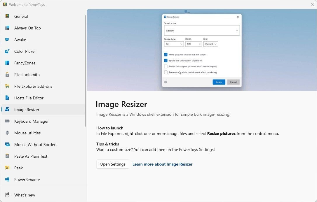Click the File Locksmith padlock icon
Screen dimensions: 317x202
[x=7, y=74]
